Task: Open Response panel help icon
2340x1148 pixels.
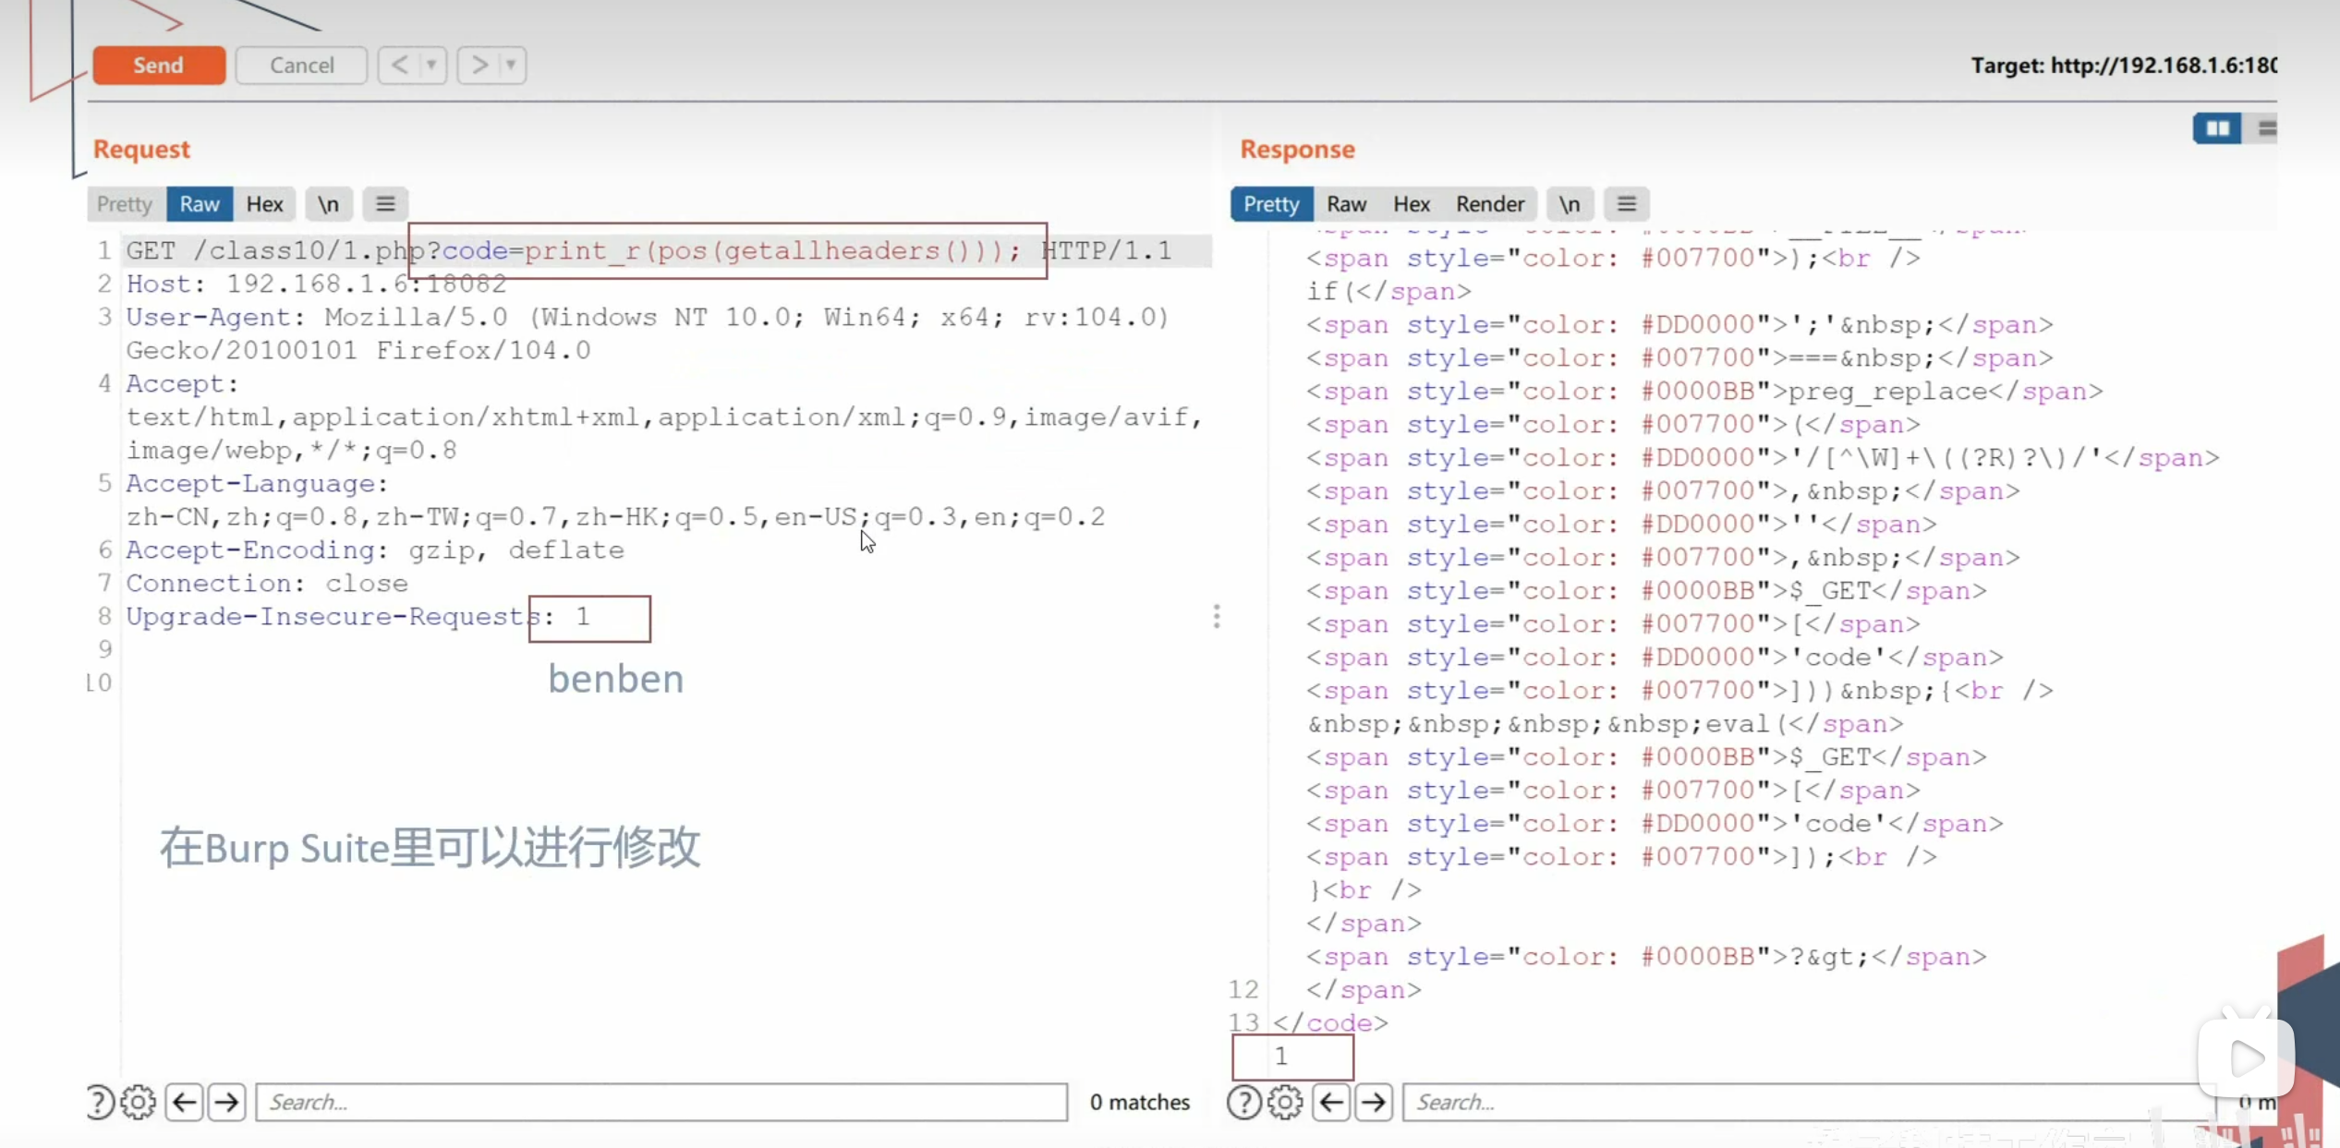Action: tap(1244, 1102)
